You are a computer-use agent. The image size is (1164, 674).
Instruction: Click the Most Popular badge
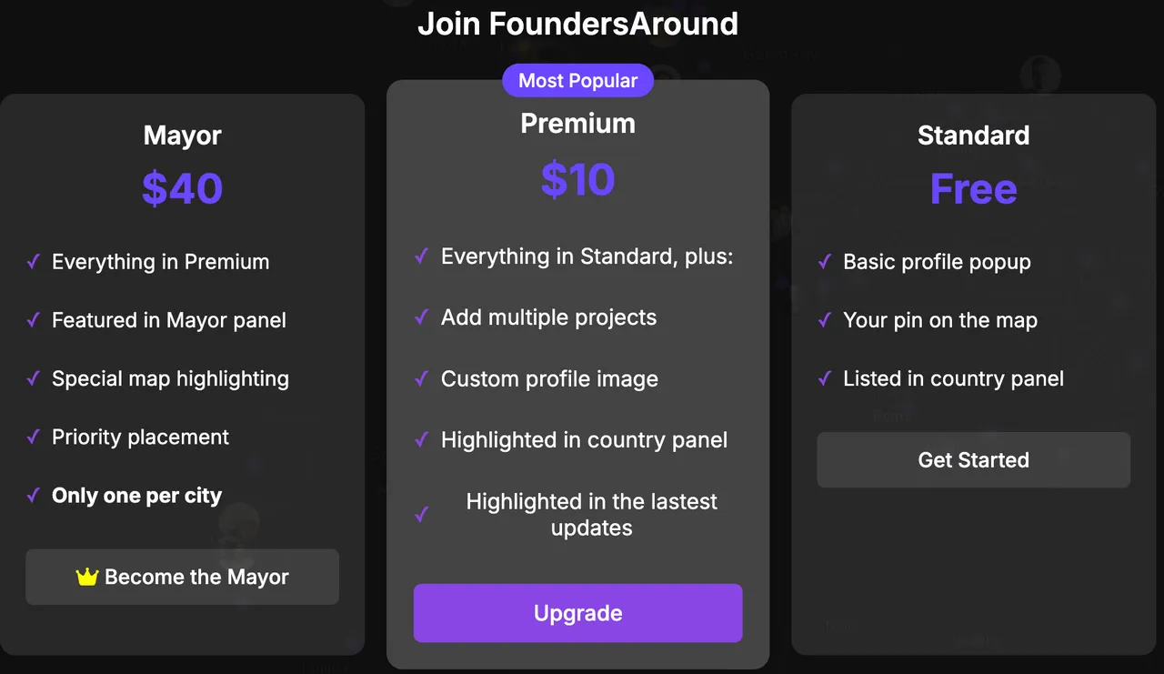tap(578, 80)
